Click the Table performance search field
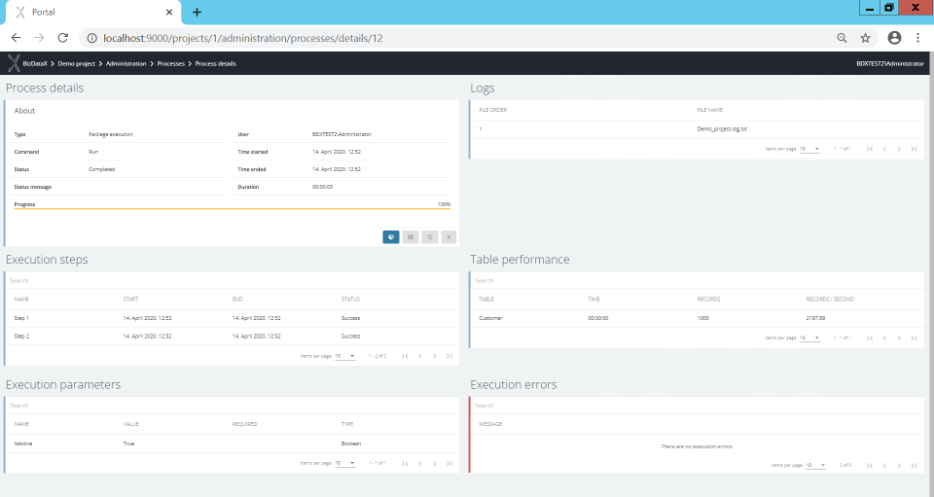The height and width of the screenshot is (497, 934). click(x=697, y=280)
